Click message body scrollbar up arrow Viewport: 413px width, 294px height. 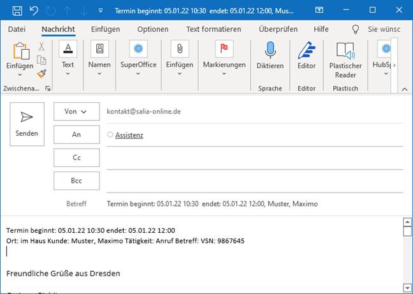[407, 222]
